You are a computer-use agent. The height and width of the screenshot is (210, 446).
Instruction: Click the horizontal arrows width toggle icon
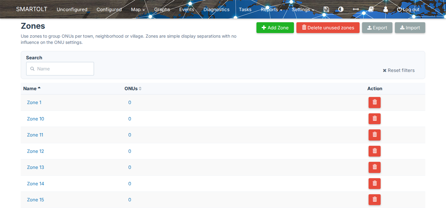(x=356, y=9)
